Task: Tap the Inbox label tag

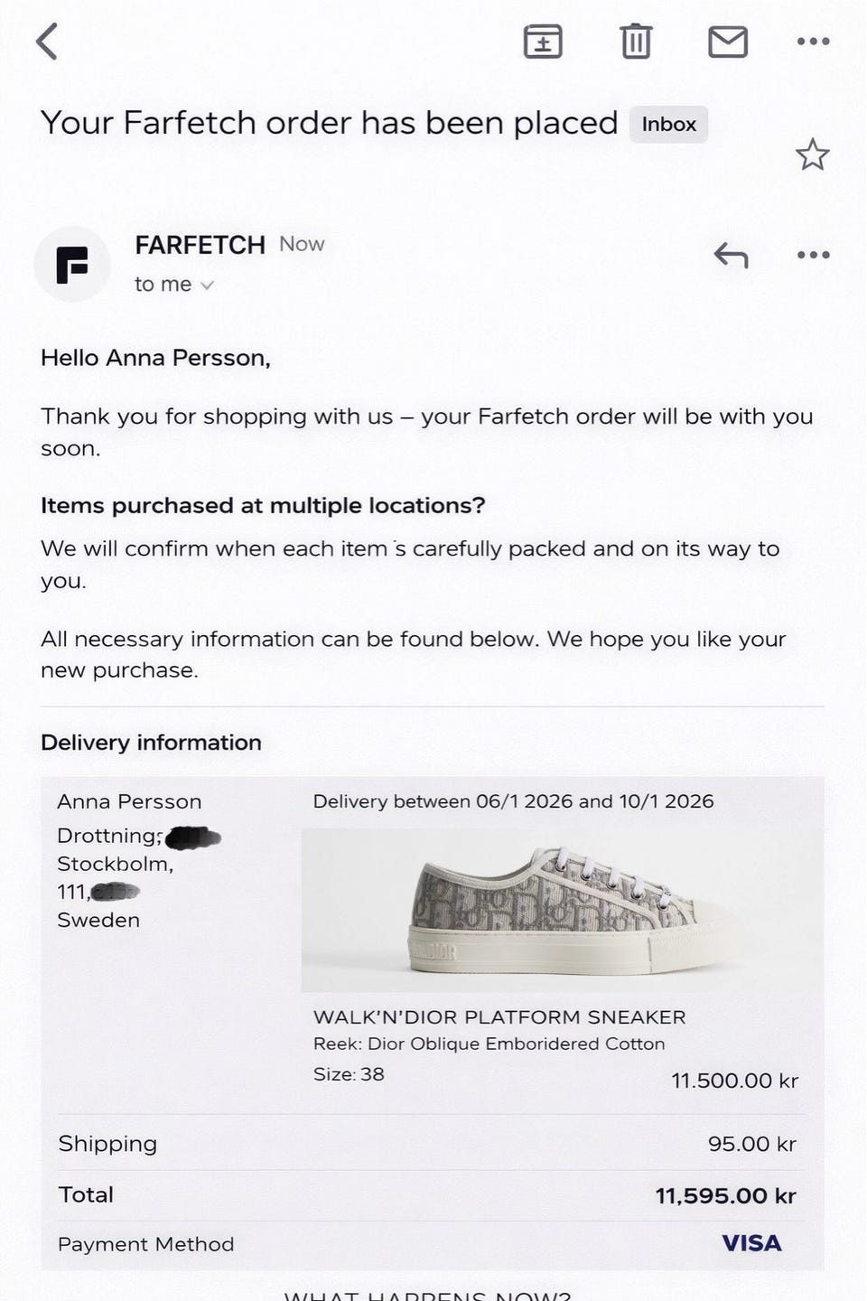Action: coord(668,125)
